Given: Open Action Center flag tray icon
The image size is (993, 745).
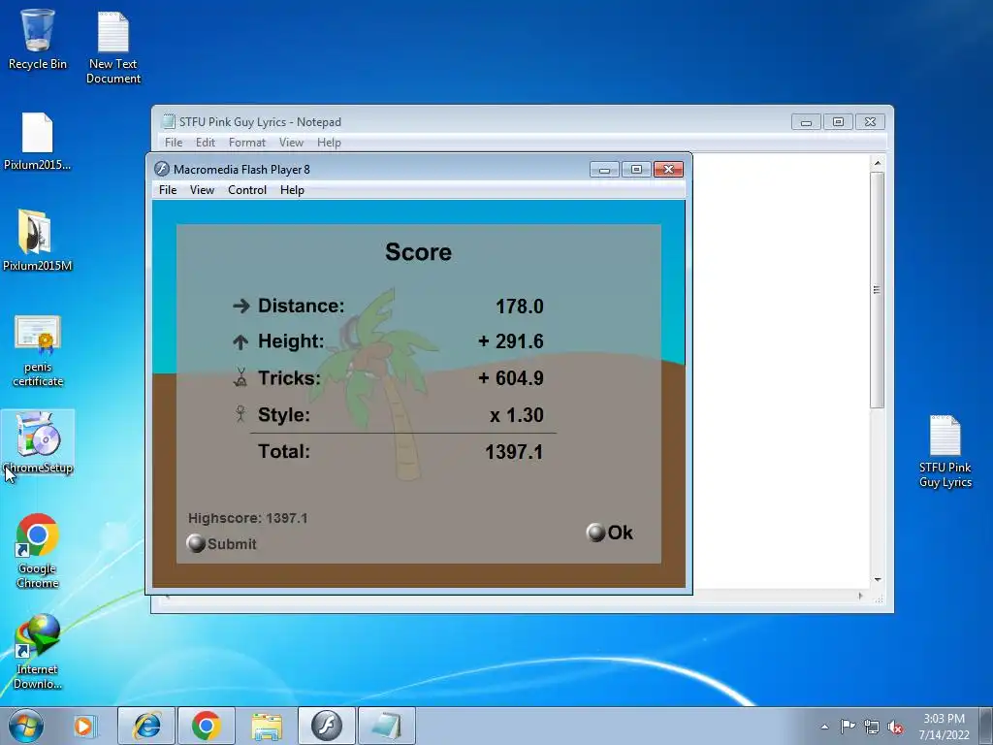Looking at the screenshot, I should coord(848,727).
